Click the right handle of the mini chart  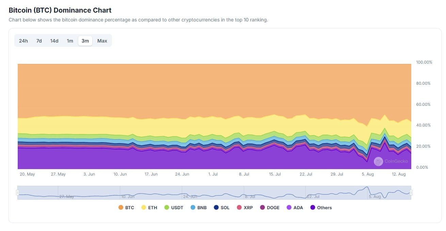click(x=411, y=192)
